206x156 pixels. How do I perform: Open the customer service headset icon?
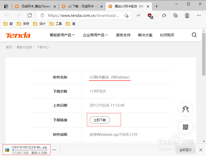pyautogui.click(x=186, y=109)
